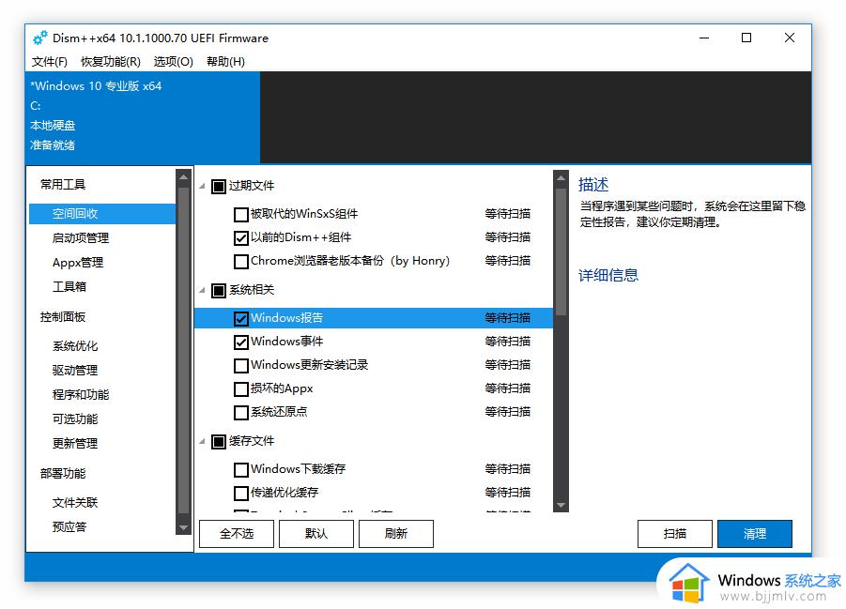Click sidebar scrollbar down arrow
The width and height of the screenshot is (846, 609).
tap(183, 527)
